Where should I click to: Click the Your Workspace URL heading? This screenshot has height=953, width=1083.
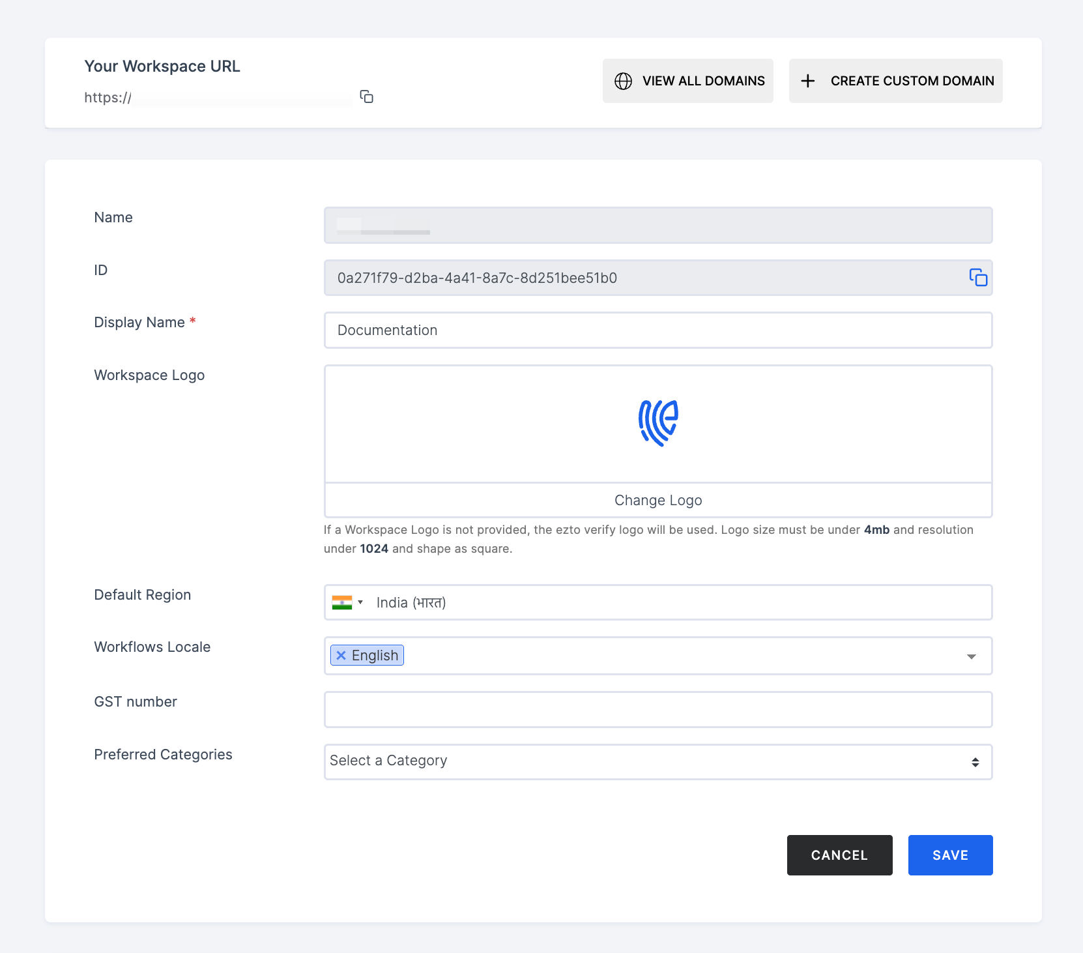tap(162, 66)
